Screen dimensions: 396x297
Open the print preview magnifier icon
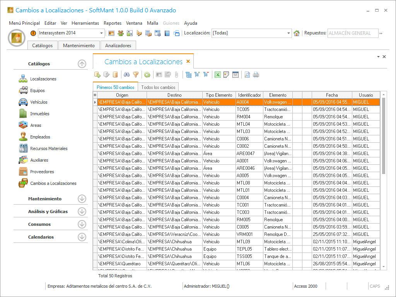click(247, 75)
